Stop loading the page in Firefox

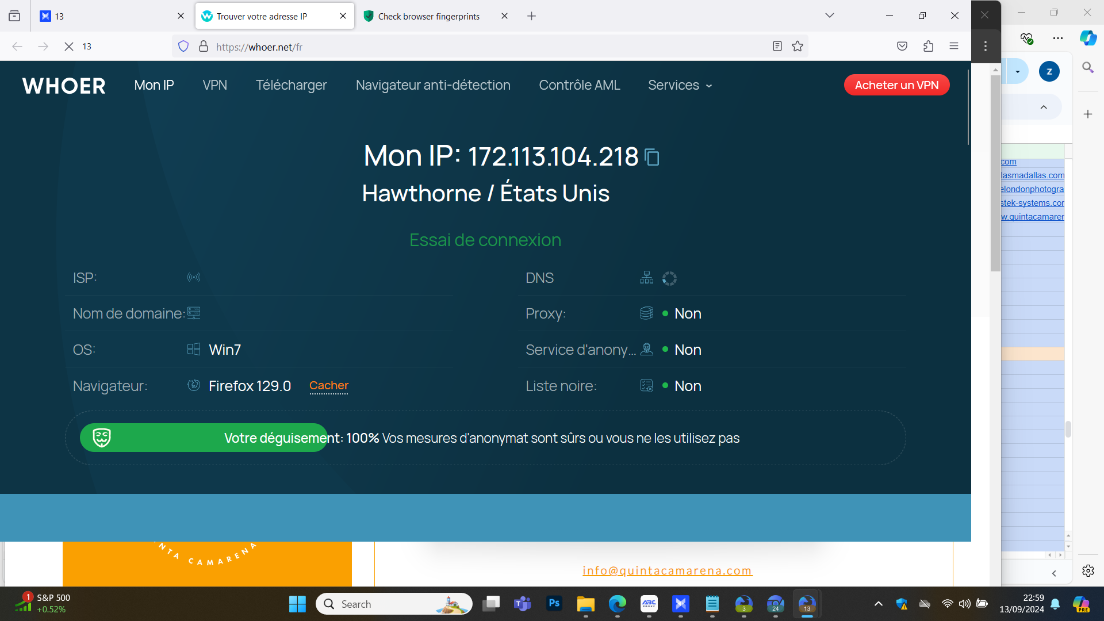[69, 47]
